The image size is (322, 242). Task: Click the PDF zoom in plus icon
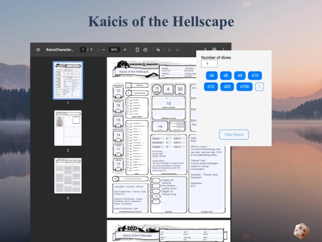click(125, 50)
